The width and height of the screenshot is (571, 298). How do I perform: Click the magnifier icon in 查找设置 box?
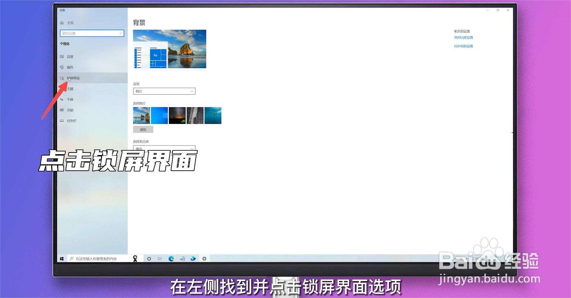(x=121, y=33)
